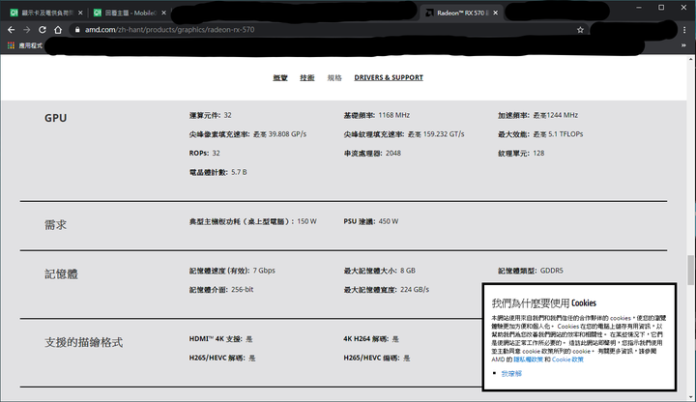The width and height of the screenshot is (696, 402).
Task: Click the 256-bit memory interface value
Action: (x=242, y=290)
